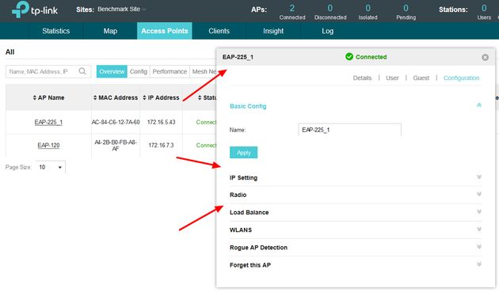The height and width of the screenshot is (292, 499).
Task: Focus the Name, MAC Address, IP search field
Action: (x=48, y=71)
